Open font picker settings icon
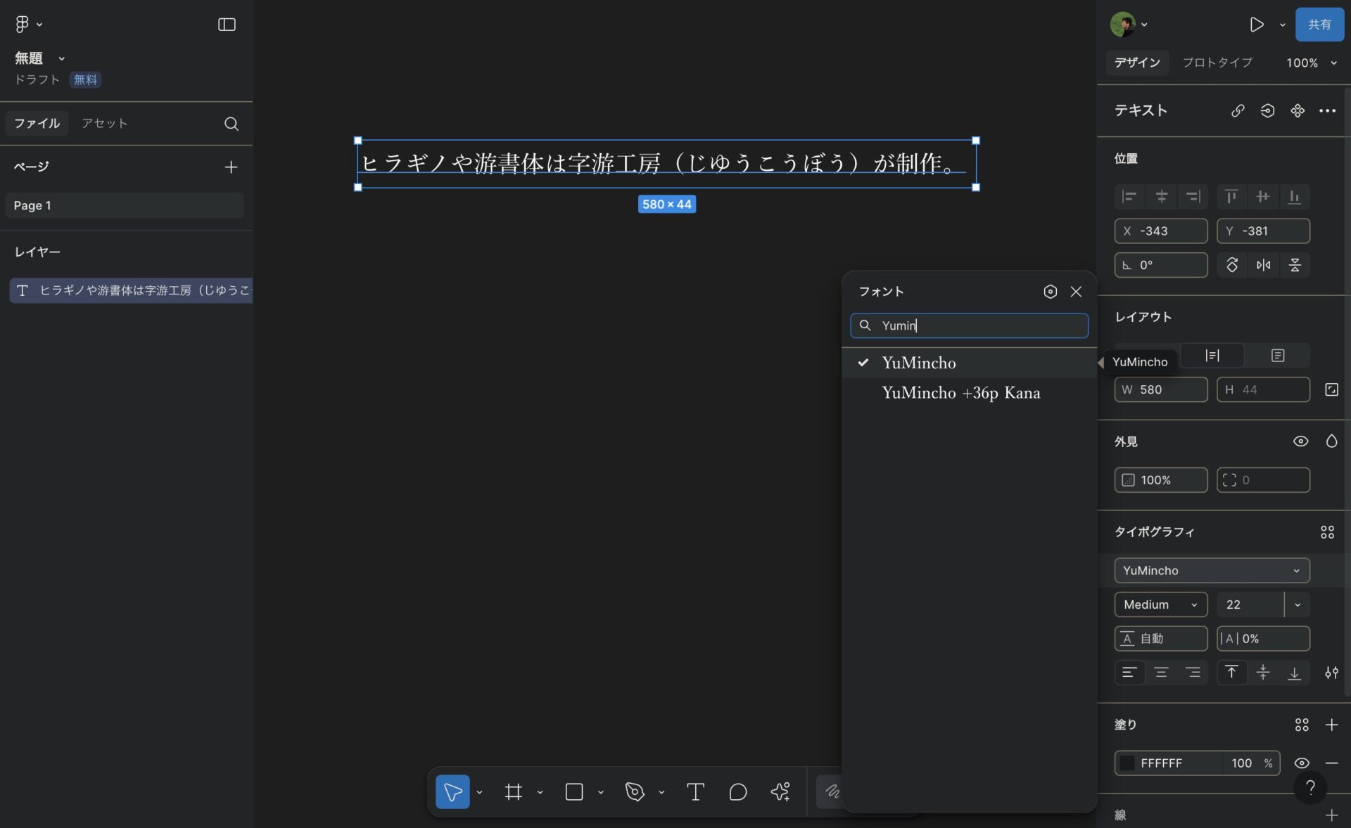 (1050, 292)
